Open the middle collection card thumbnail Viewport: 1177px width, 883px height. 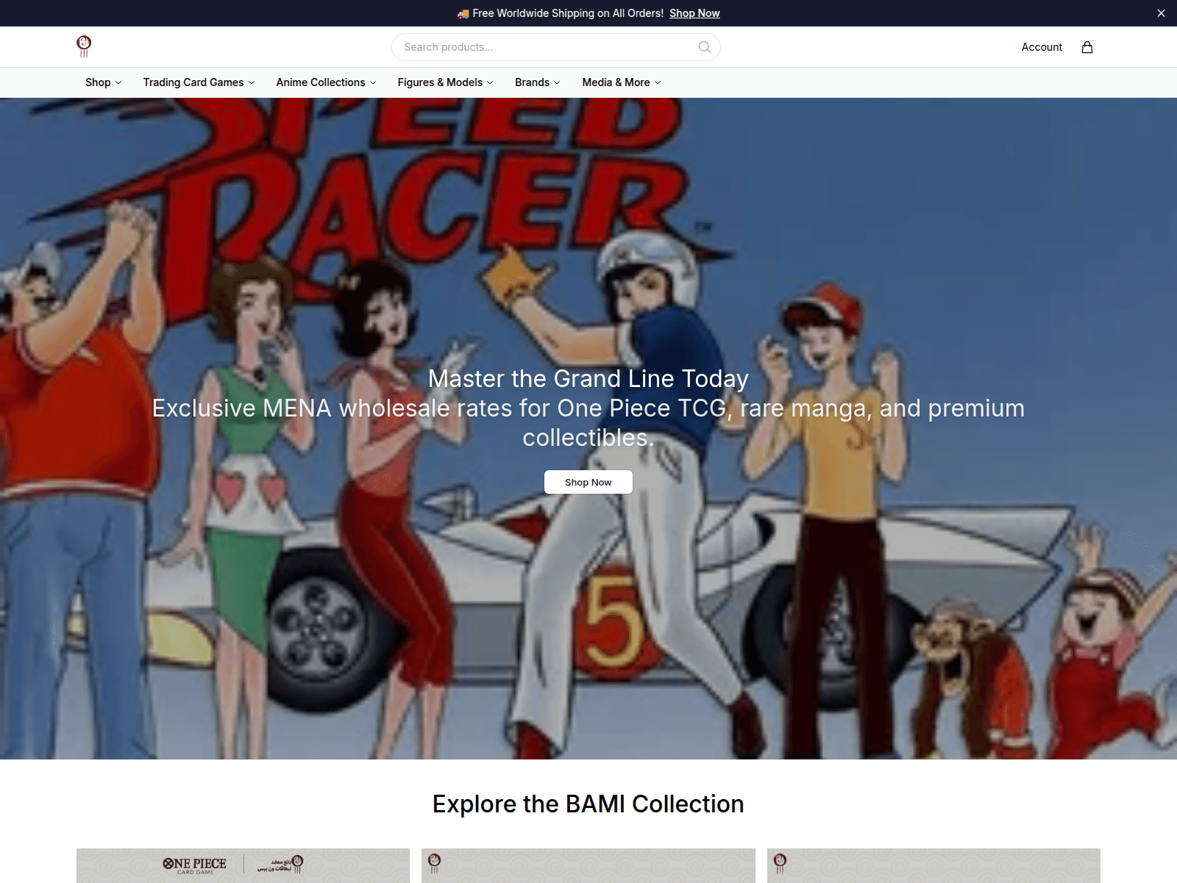(x=588, y=865)
